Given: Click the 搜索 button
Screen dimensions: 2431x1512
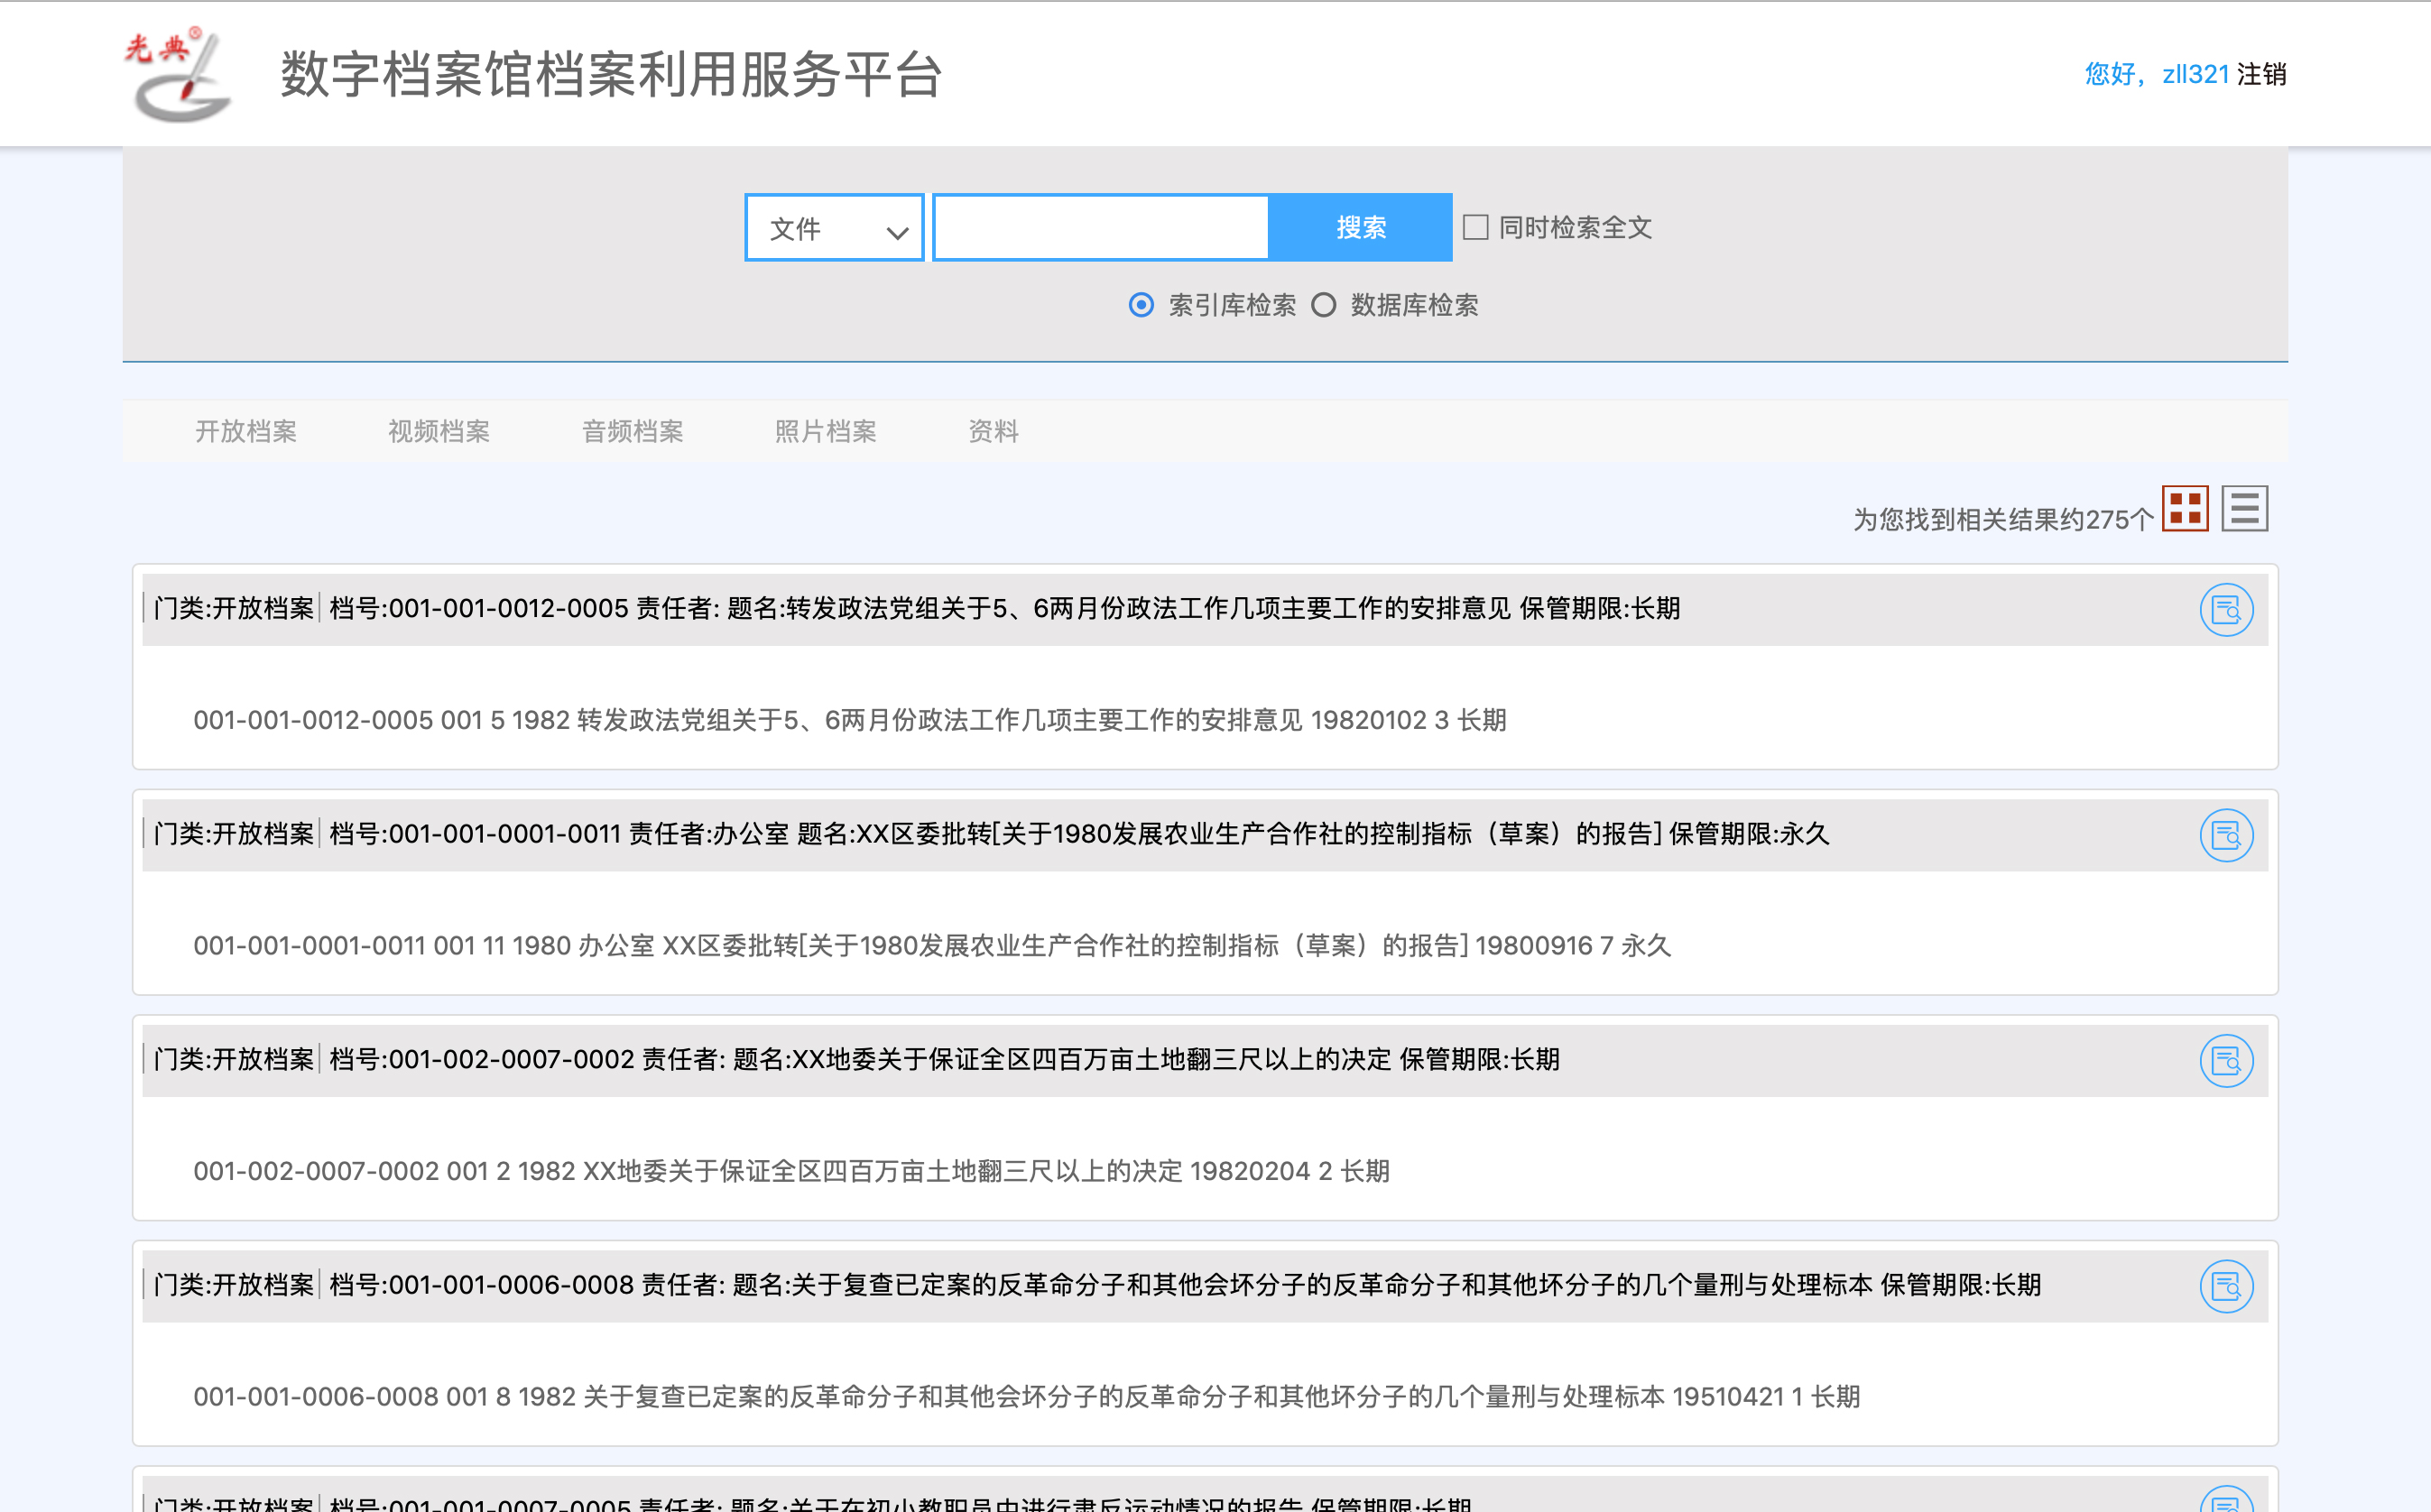Looking at the screenshot, I should point(1361,228).
